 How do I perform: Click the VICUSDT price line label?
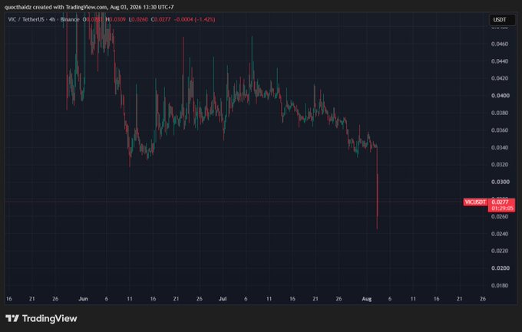pyautogui.click(x=475, y=202)
